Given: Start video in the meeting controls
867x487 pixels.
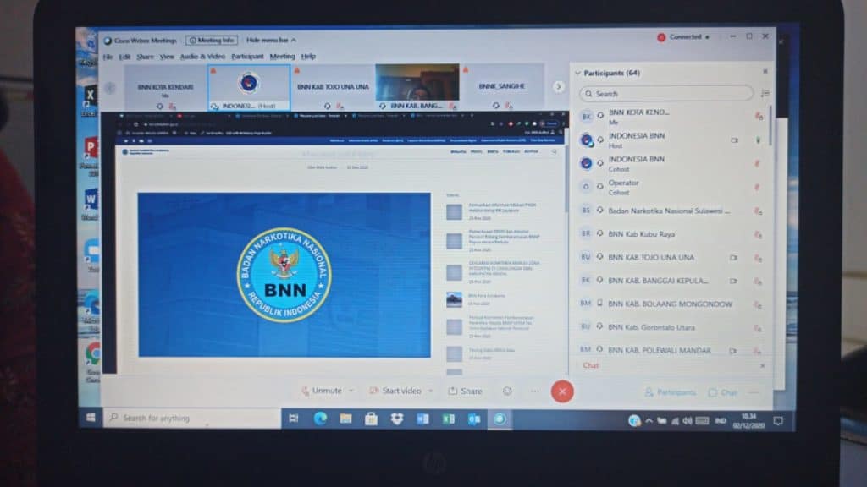Looking at the screenshot, I should point(395,391).
